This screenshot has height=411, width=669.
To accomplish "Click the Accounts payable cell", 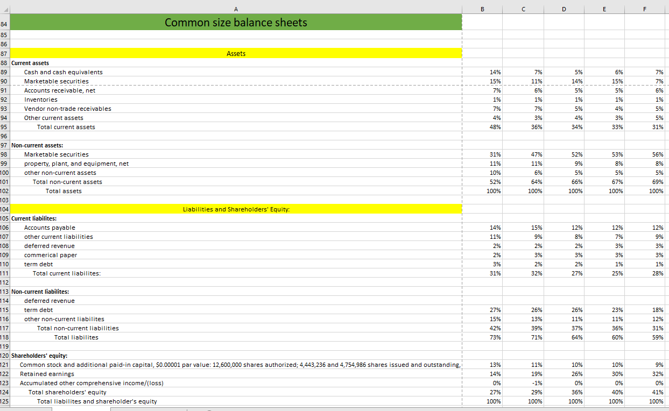I will click(50, 228).
